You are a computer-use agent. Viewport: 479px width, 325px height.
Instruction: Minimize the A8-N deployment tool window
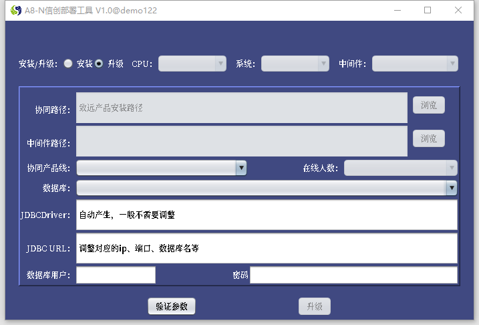coord(397,11)
